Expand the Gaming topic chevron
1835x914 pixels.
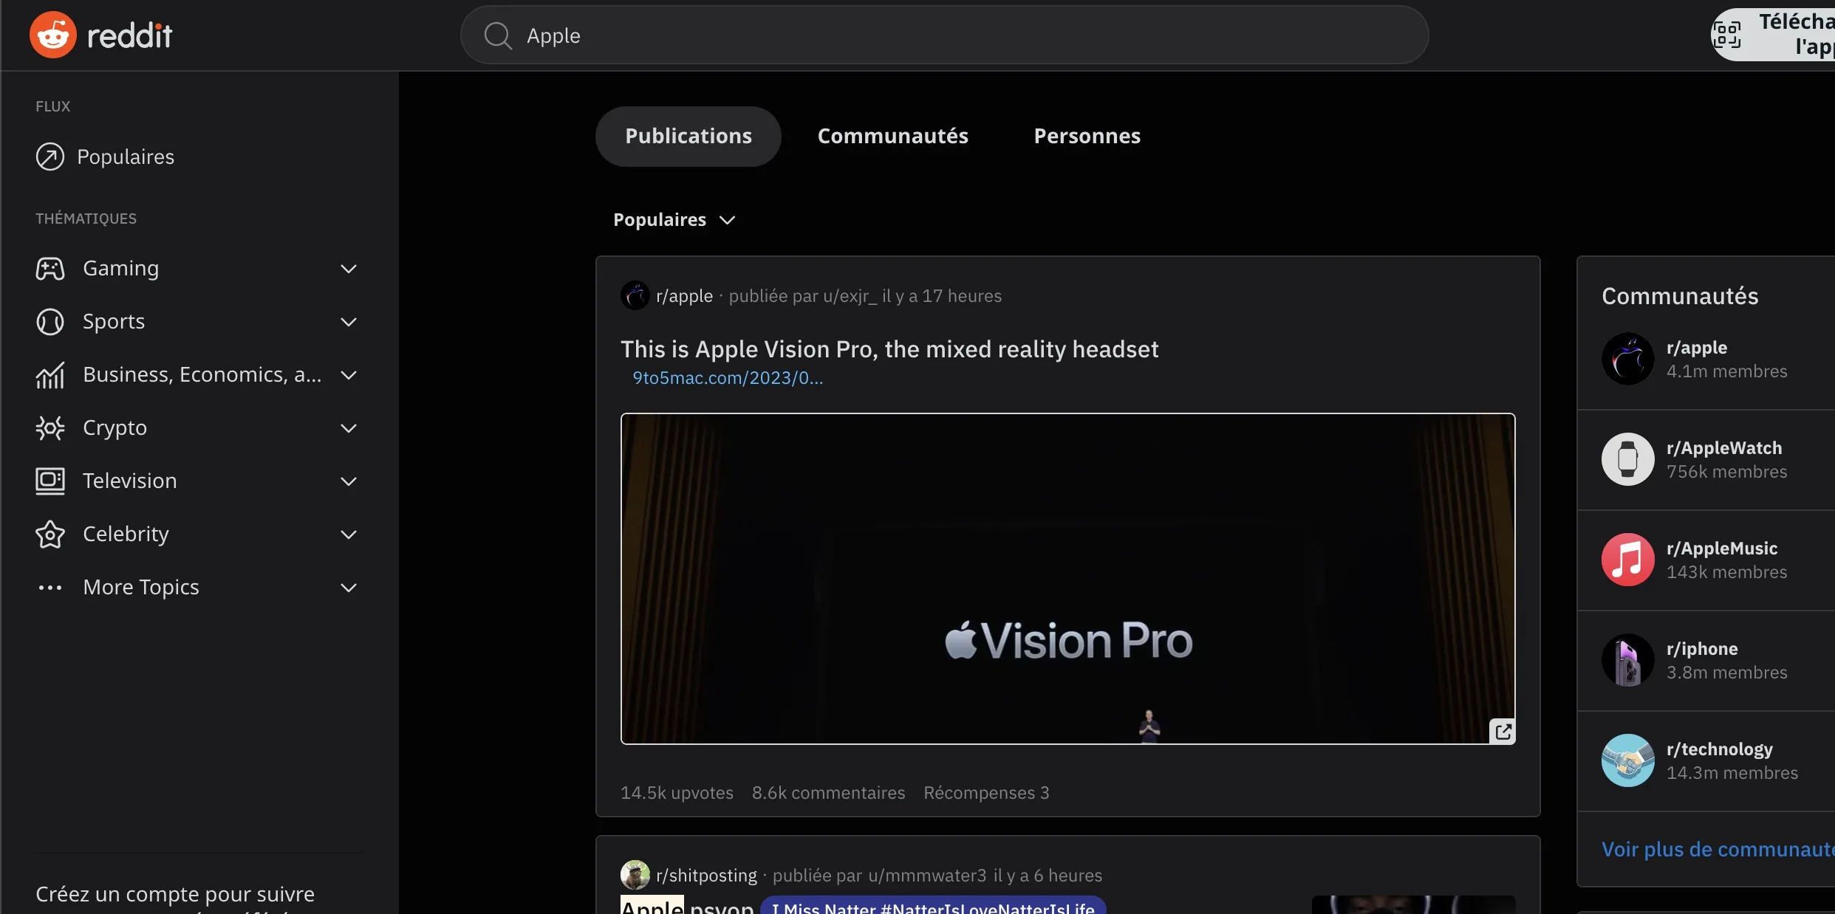coord(349,269)
